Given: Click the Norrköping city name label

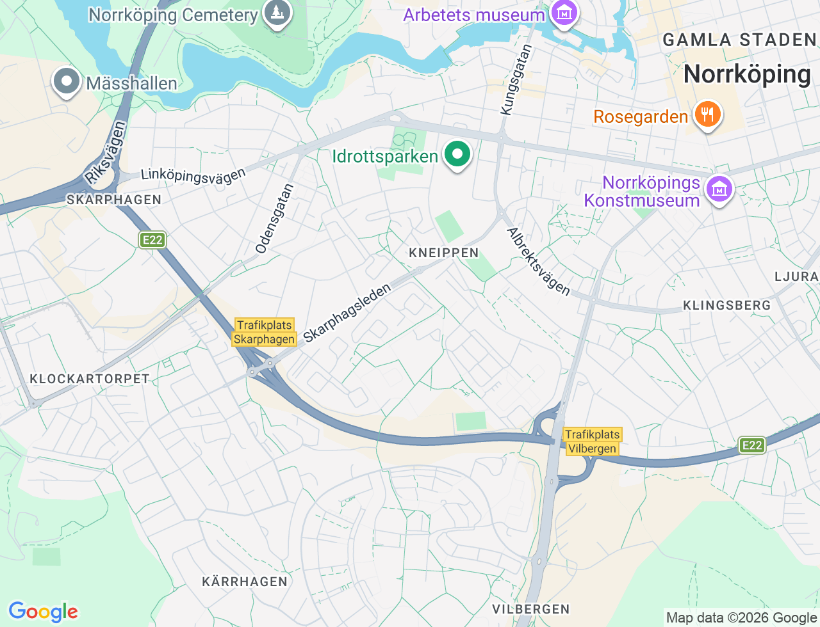Looking at the screenshot, I should click(x=747, y=74).
